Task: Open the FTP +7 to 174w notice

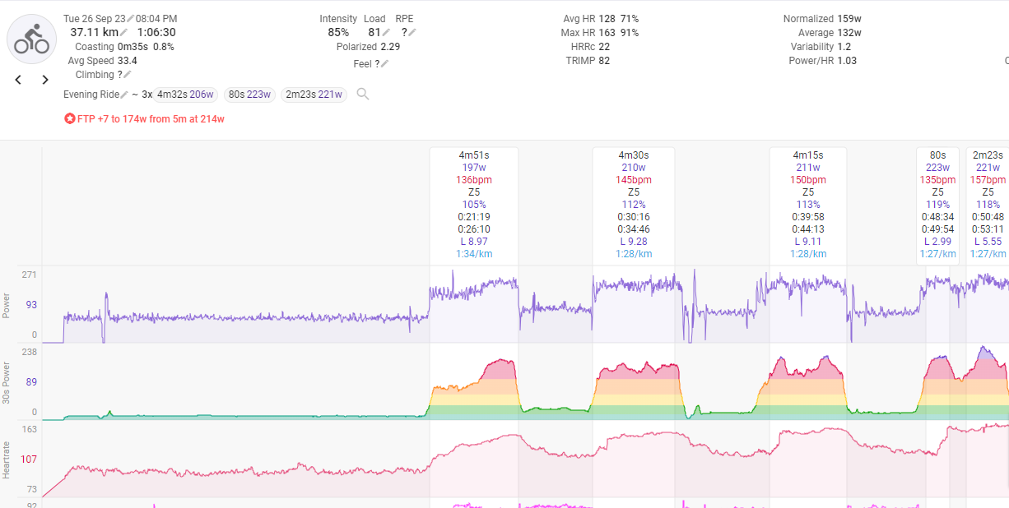Action: click(x=151, y=119)
